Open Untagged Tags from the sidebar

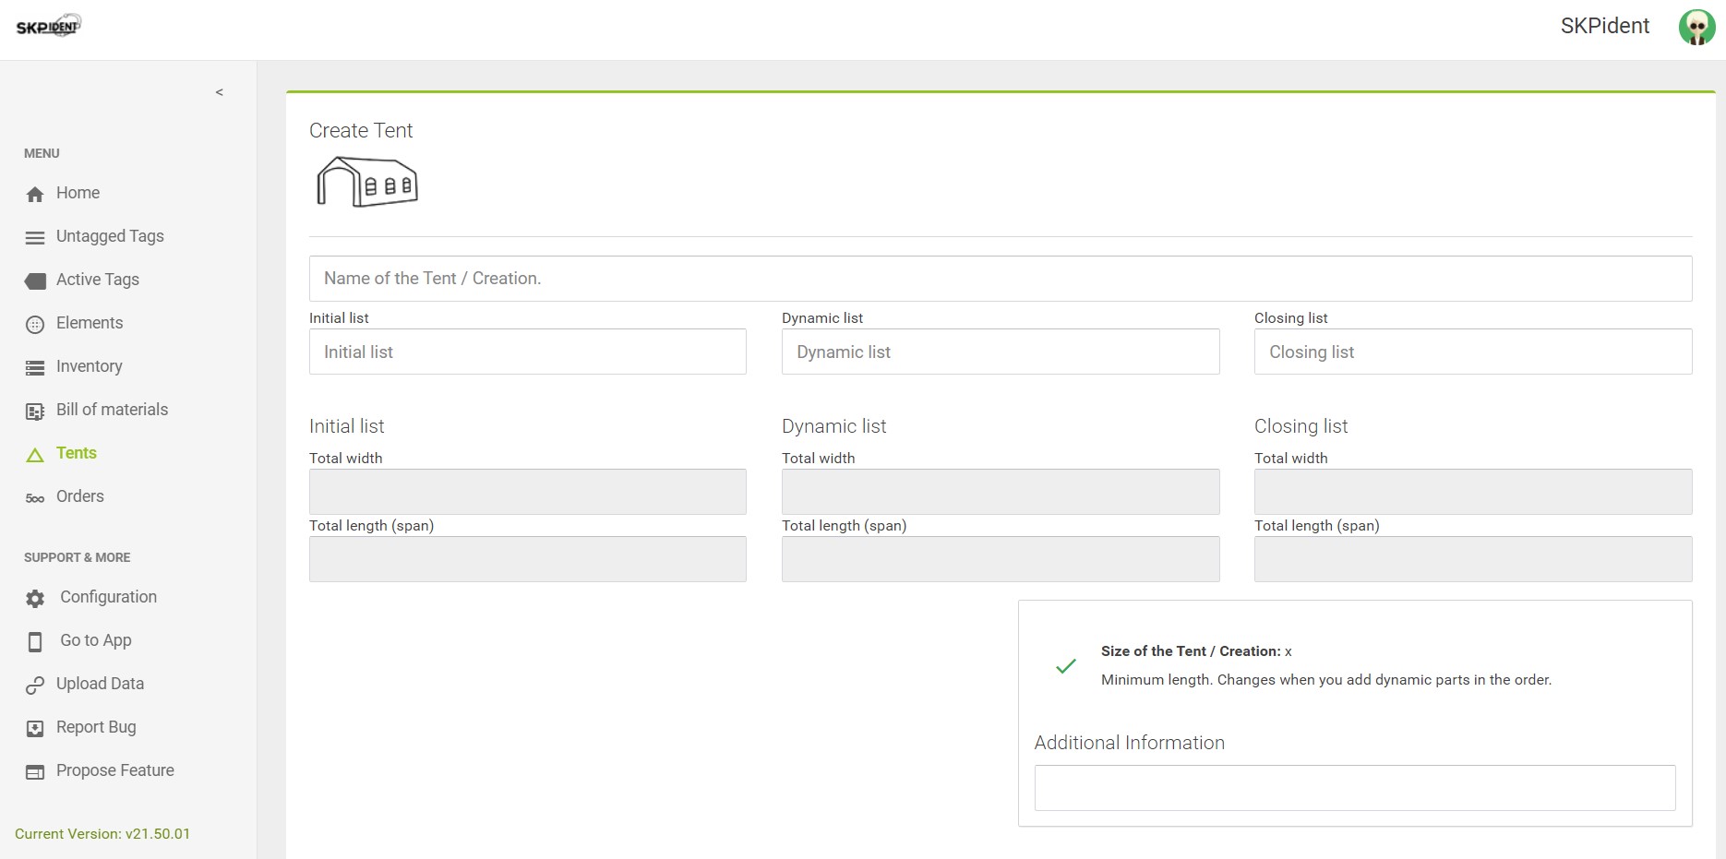pos(110,236)
